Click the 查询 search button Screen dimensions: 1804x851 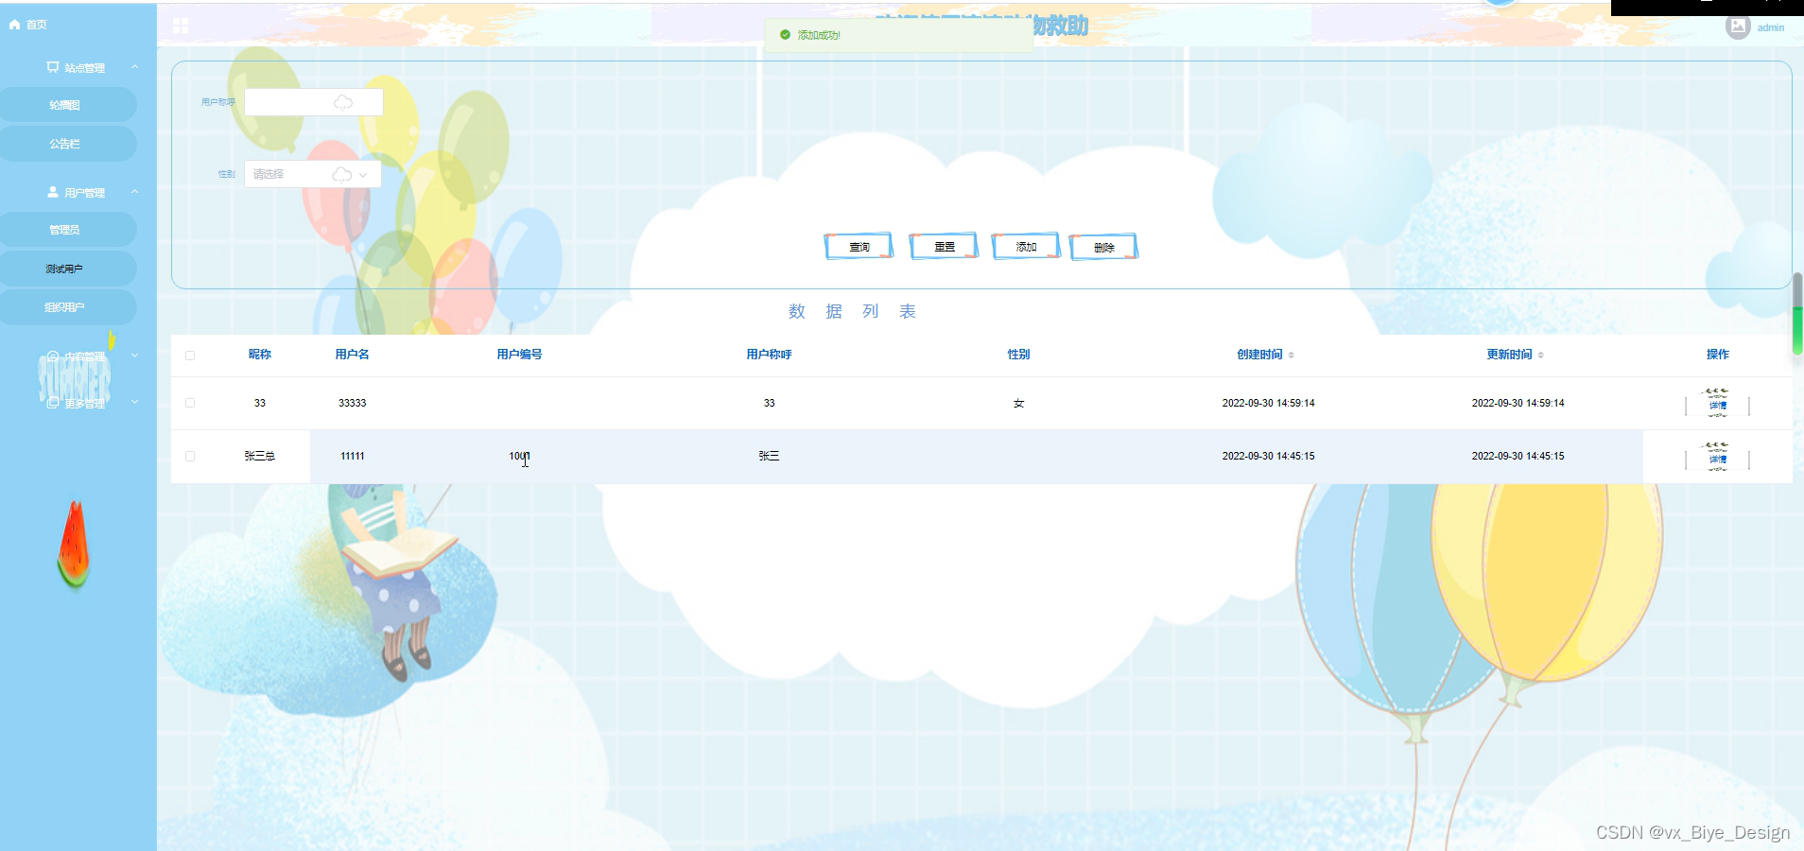coord(859,247)
